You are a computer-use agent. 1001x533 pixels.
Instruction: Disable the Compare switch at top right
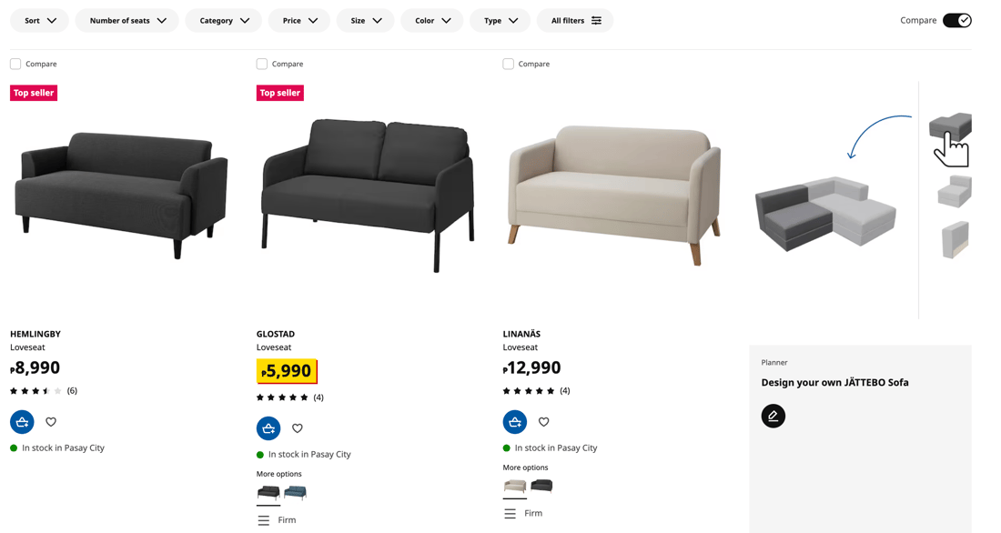[956, 19]
